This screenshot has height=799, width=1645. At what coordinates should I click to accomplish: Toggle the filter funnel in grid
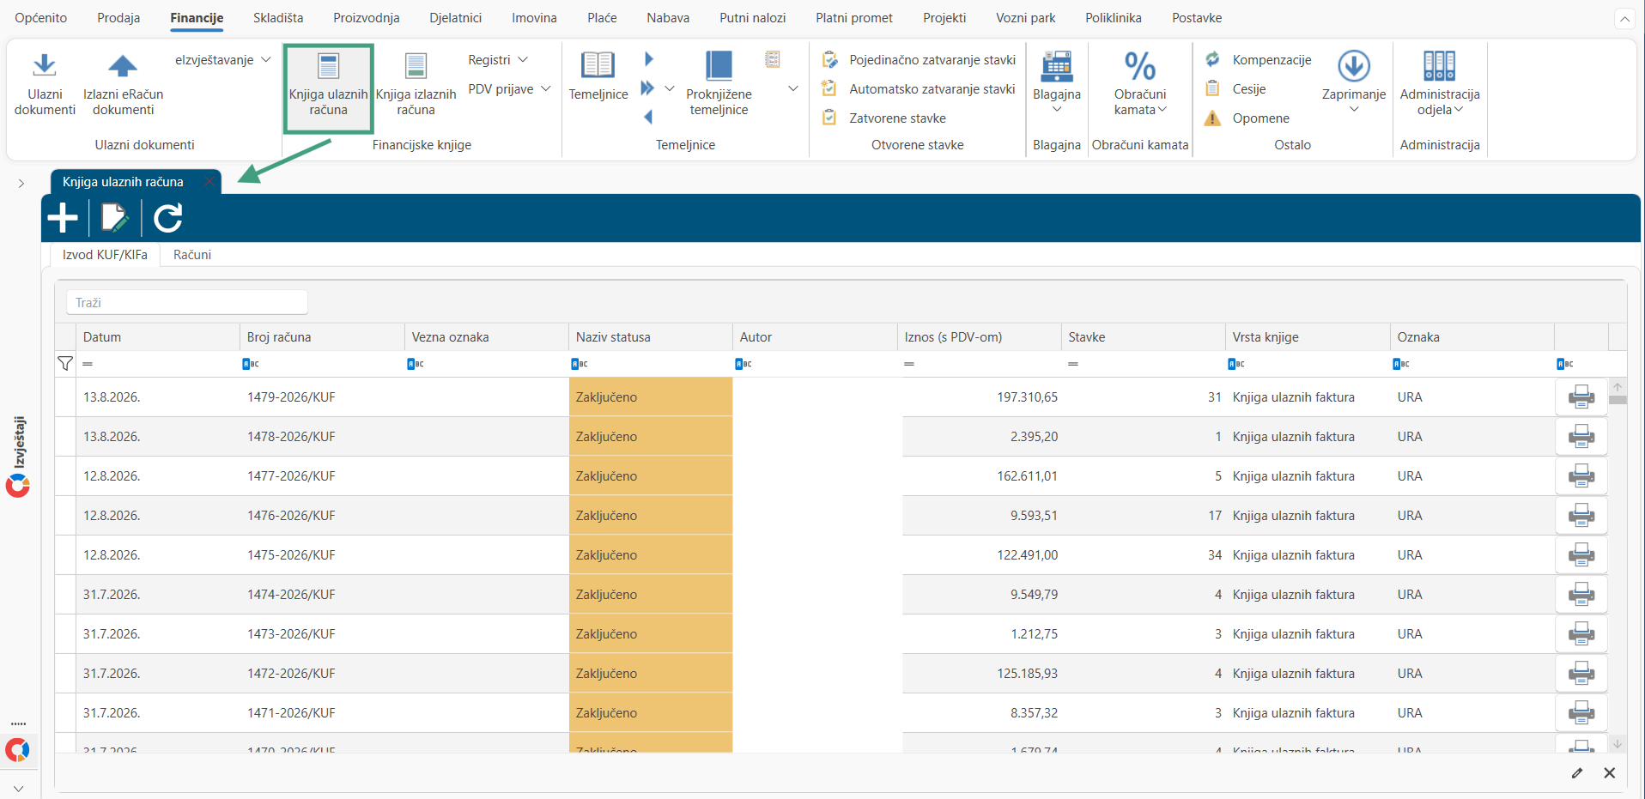[x=65, y=364]
